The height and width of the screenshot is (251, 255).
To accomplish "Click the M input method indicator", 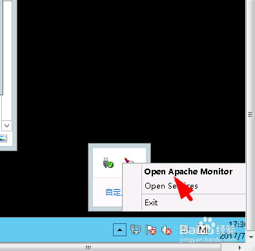I will click(202, 230).
